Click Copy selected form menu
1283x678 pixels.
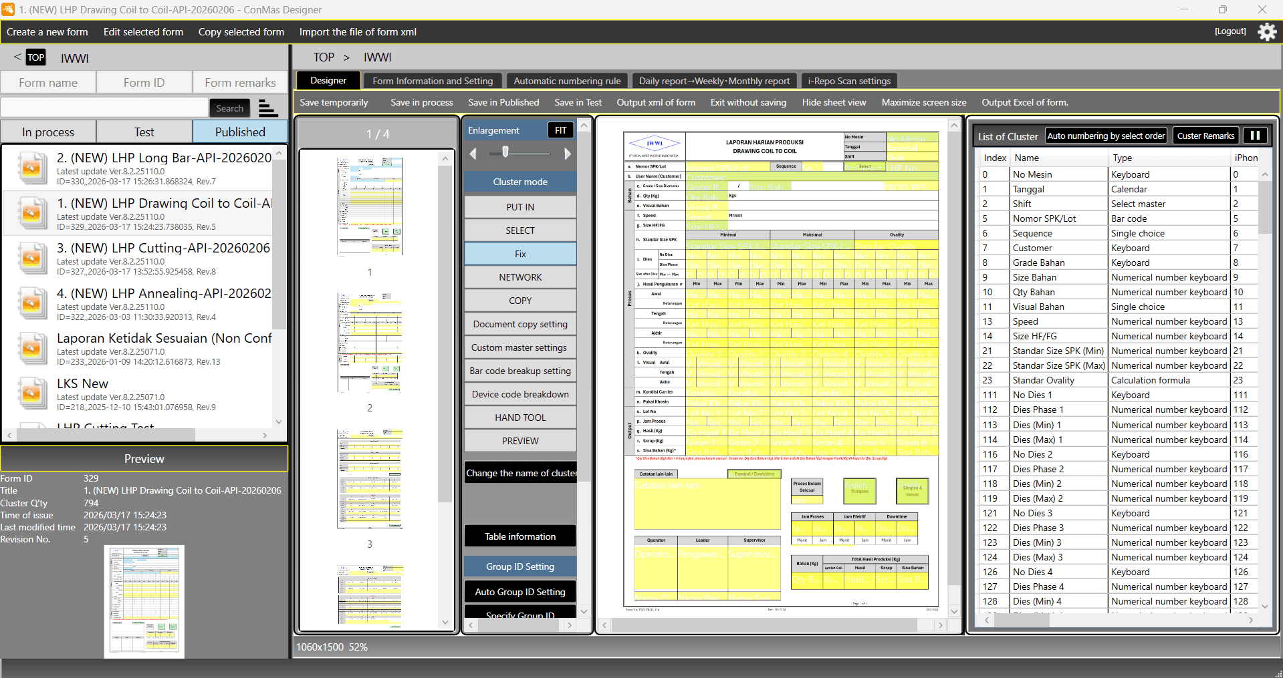click(241, 32)
